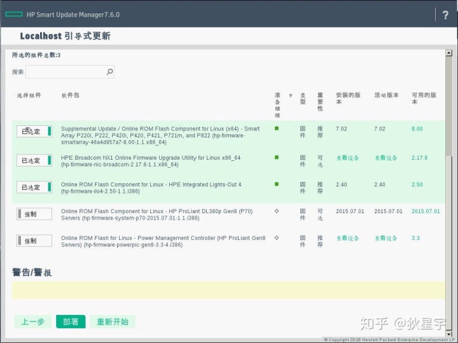This screenshot has height=343, width=458.
Task: Click the 上一步 previous step button
Action: click(x=32, y=321)
